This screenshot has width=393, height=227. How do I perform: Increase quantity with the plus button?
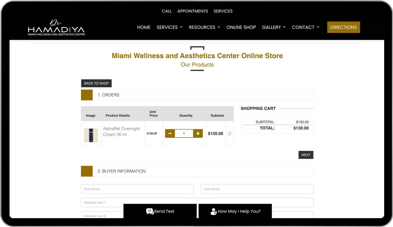pyautogui.click(x=198, y=133)
